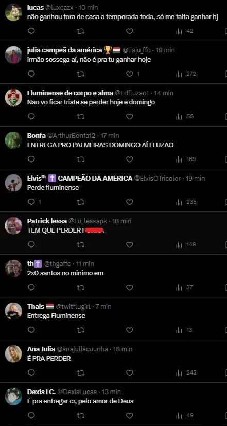Open the 10 min timestamp on lucas's tweet

point(88,8)
